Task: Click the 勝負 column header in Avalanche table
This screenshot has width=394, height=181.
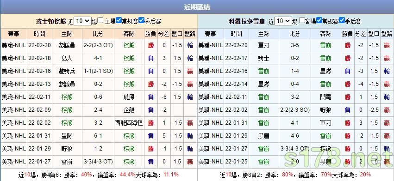Action: click(x=348, y=34)
